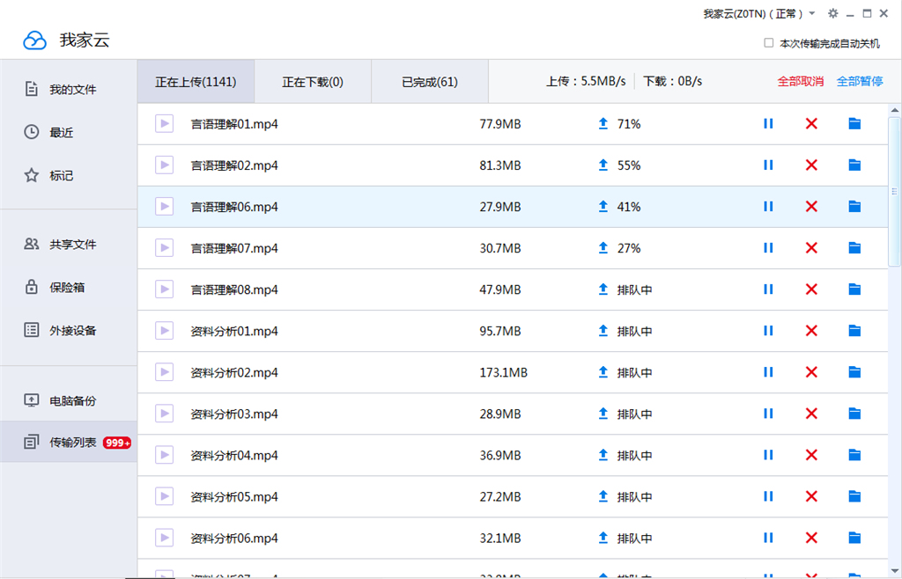Open settings gear in title bar

[x=833, y=14]
